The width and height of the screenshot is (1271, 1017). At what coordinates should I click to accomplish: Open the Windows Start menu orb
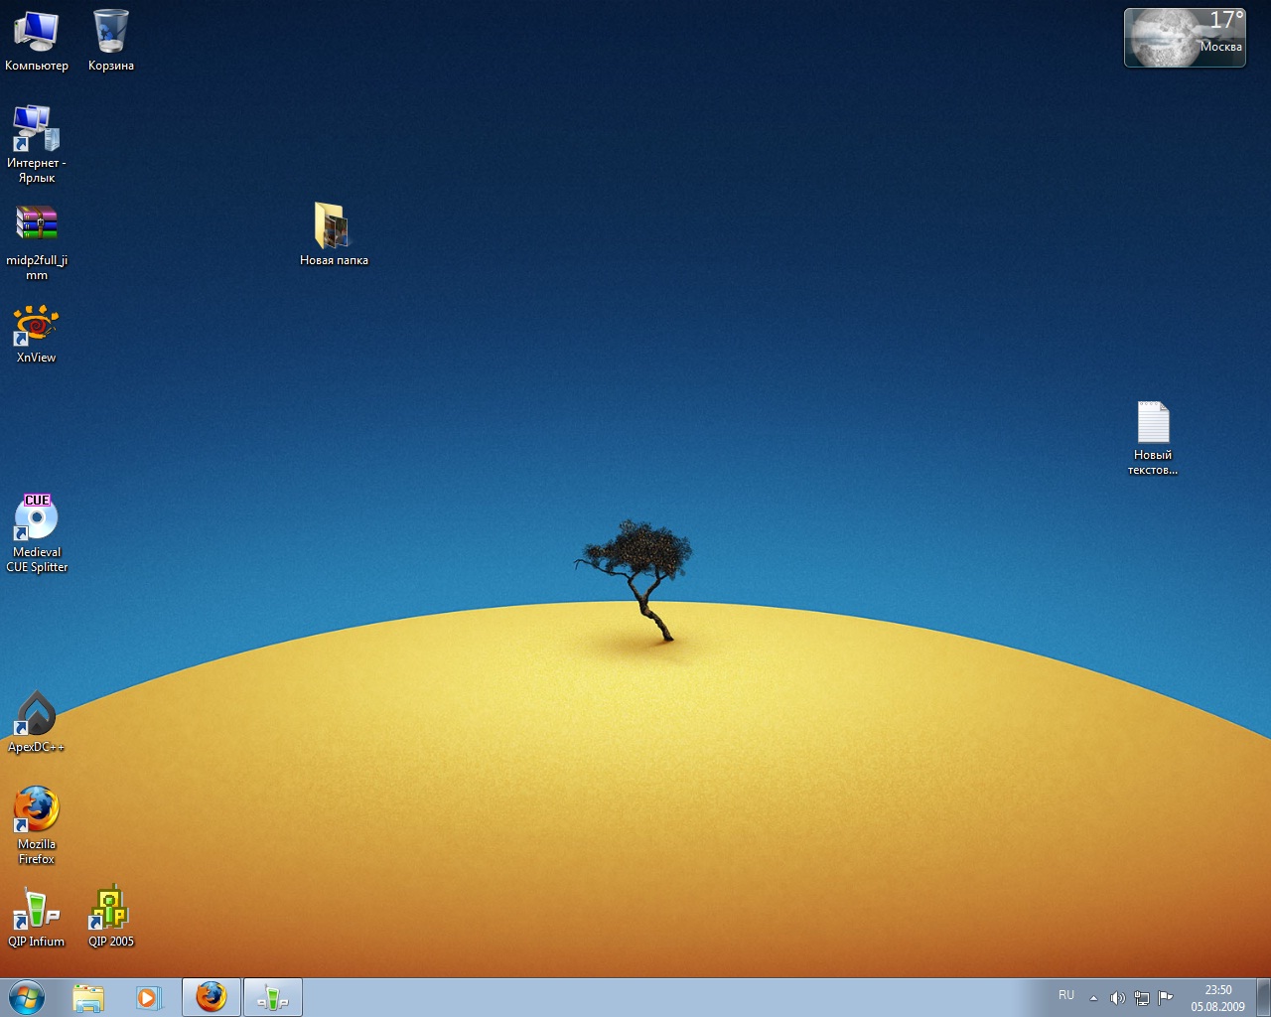pos(27,997)
